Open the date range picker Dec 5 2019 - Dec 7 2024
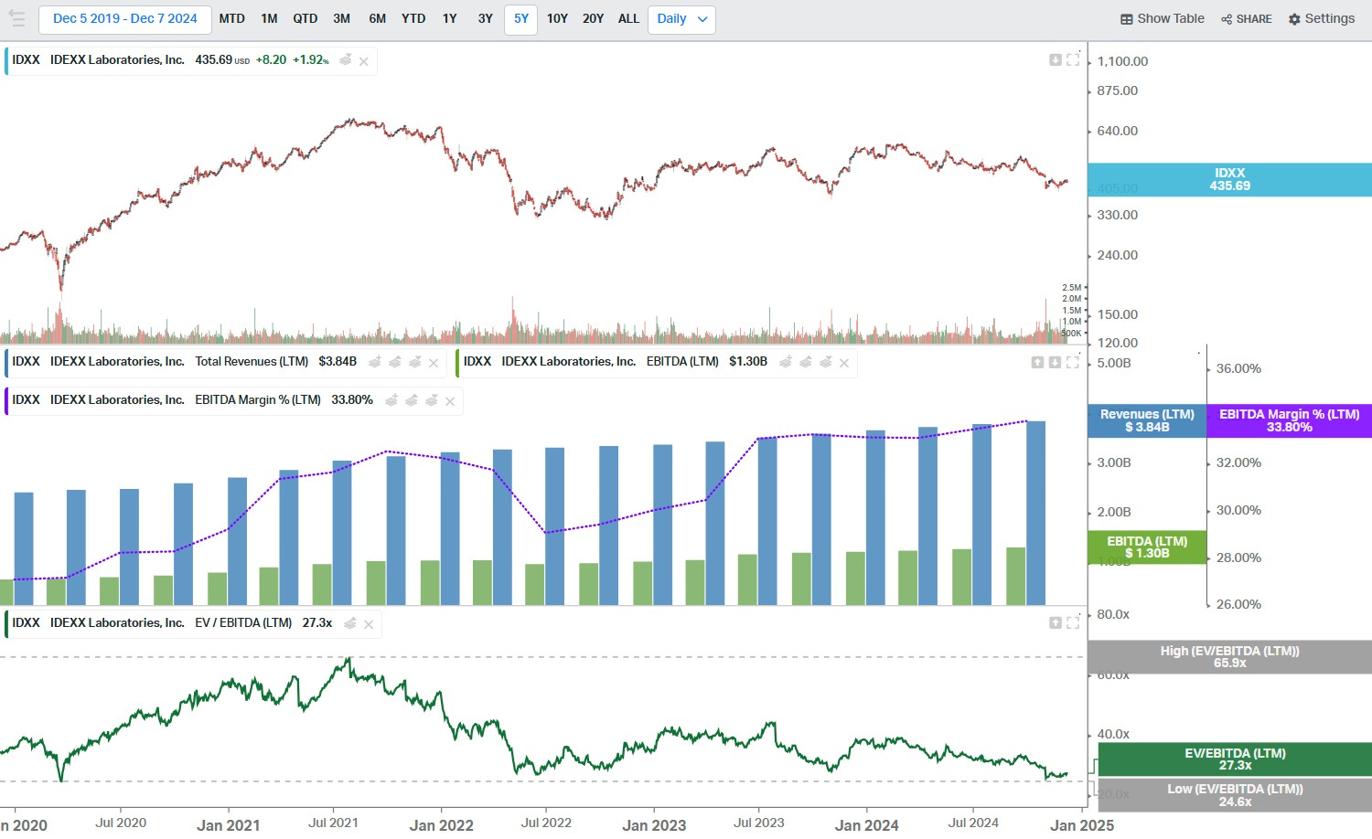Screen dimensions: 1372x839 click(125, 18)
